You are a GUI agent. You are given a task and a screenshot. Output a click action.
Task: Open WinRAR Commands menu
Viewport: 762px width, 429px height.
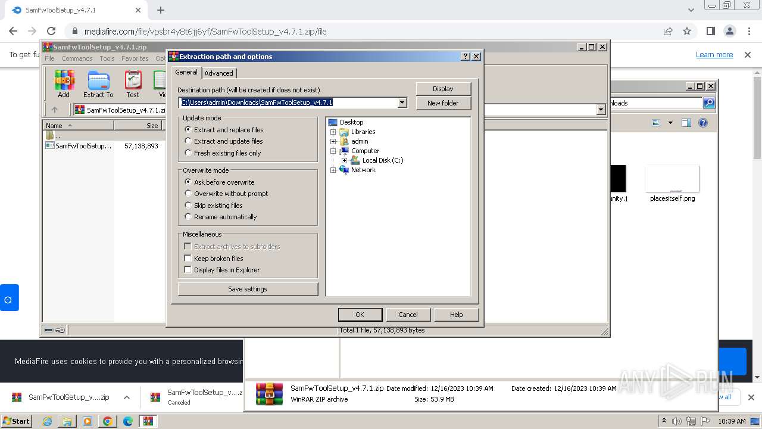77,58
